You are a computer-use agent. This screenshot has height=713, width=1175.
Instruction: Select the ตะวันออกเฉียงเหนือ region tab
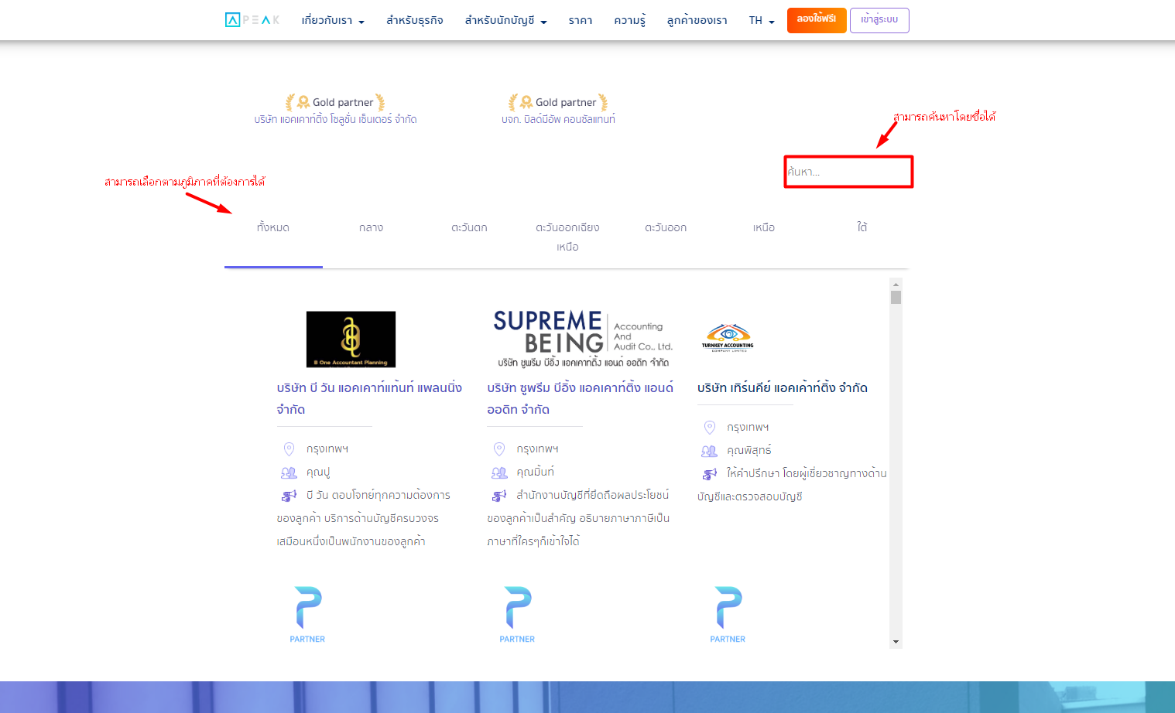[567, 237]
